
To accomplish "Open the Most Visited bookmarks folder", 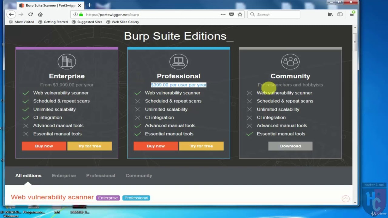I will pyautogui.click(x=21, y=22).
